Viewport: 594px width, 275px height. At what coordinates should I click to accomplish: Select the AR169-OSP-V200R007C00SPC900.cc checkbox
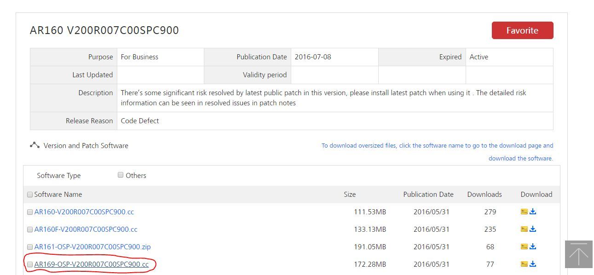[x=30, y=264]
